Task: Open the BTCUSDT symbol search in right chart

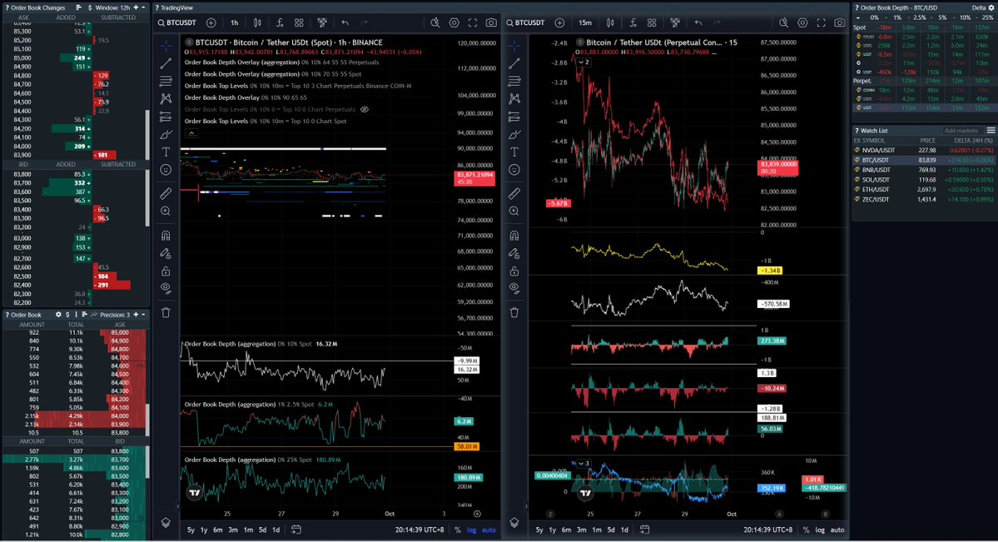Action: pyautogui.click(x=526, y=23)
